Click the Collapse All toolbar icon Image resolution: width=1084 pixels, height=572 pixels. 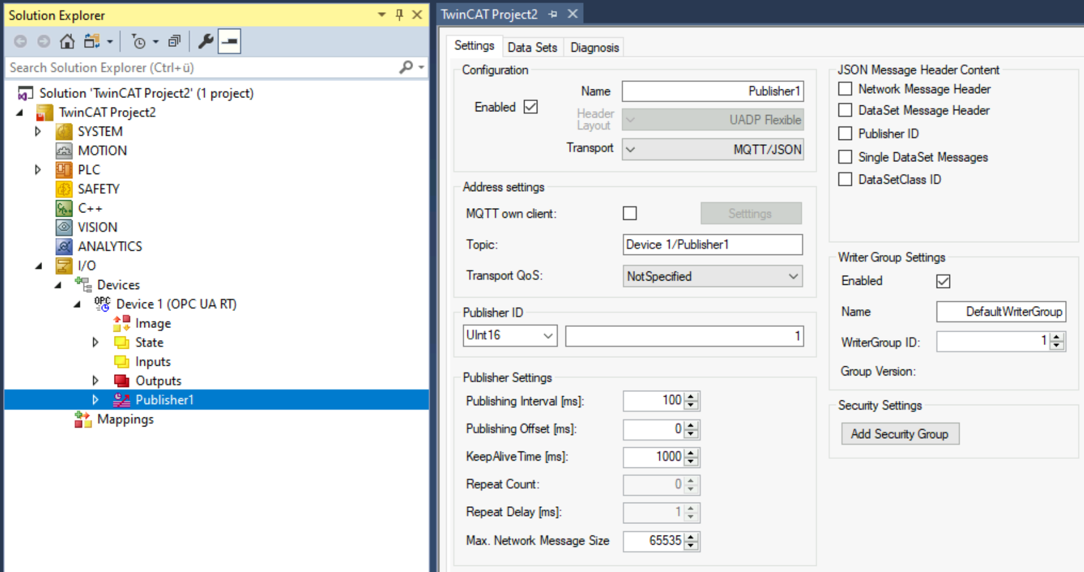[174, 41]
